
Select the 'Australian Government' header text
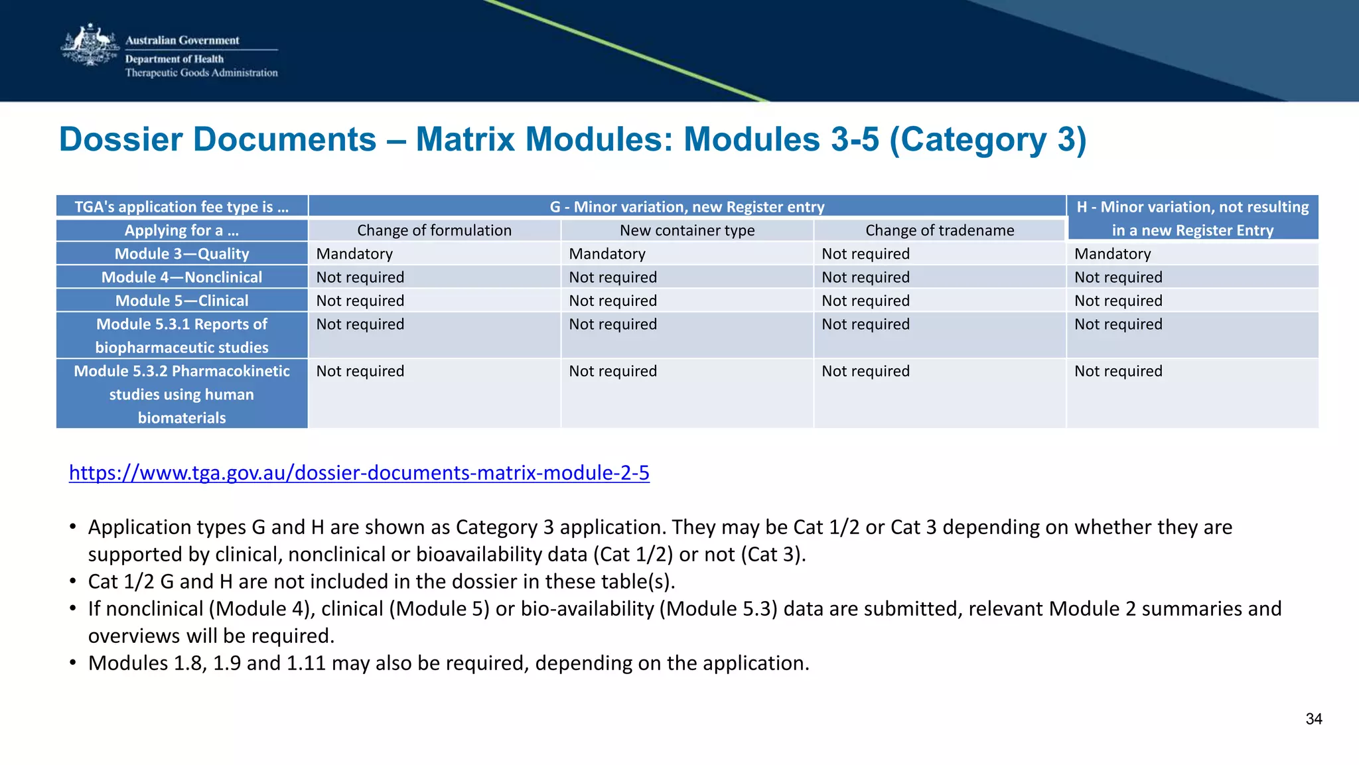click(x=182, y=40)
